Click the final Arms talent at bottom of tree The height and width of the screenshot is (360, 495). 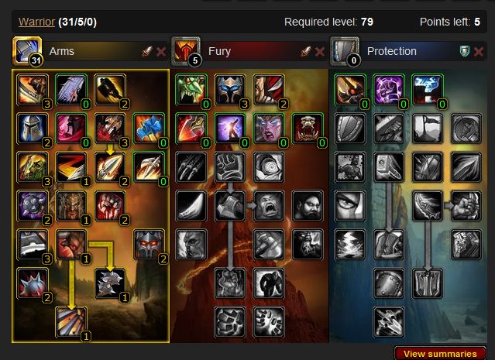tap(71, 322)
